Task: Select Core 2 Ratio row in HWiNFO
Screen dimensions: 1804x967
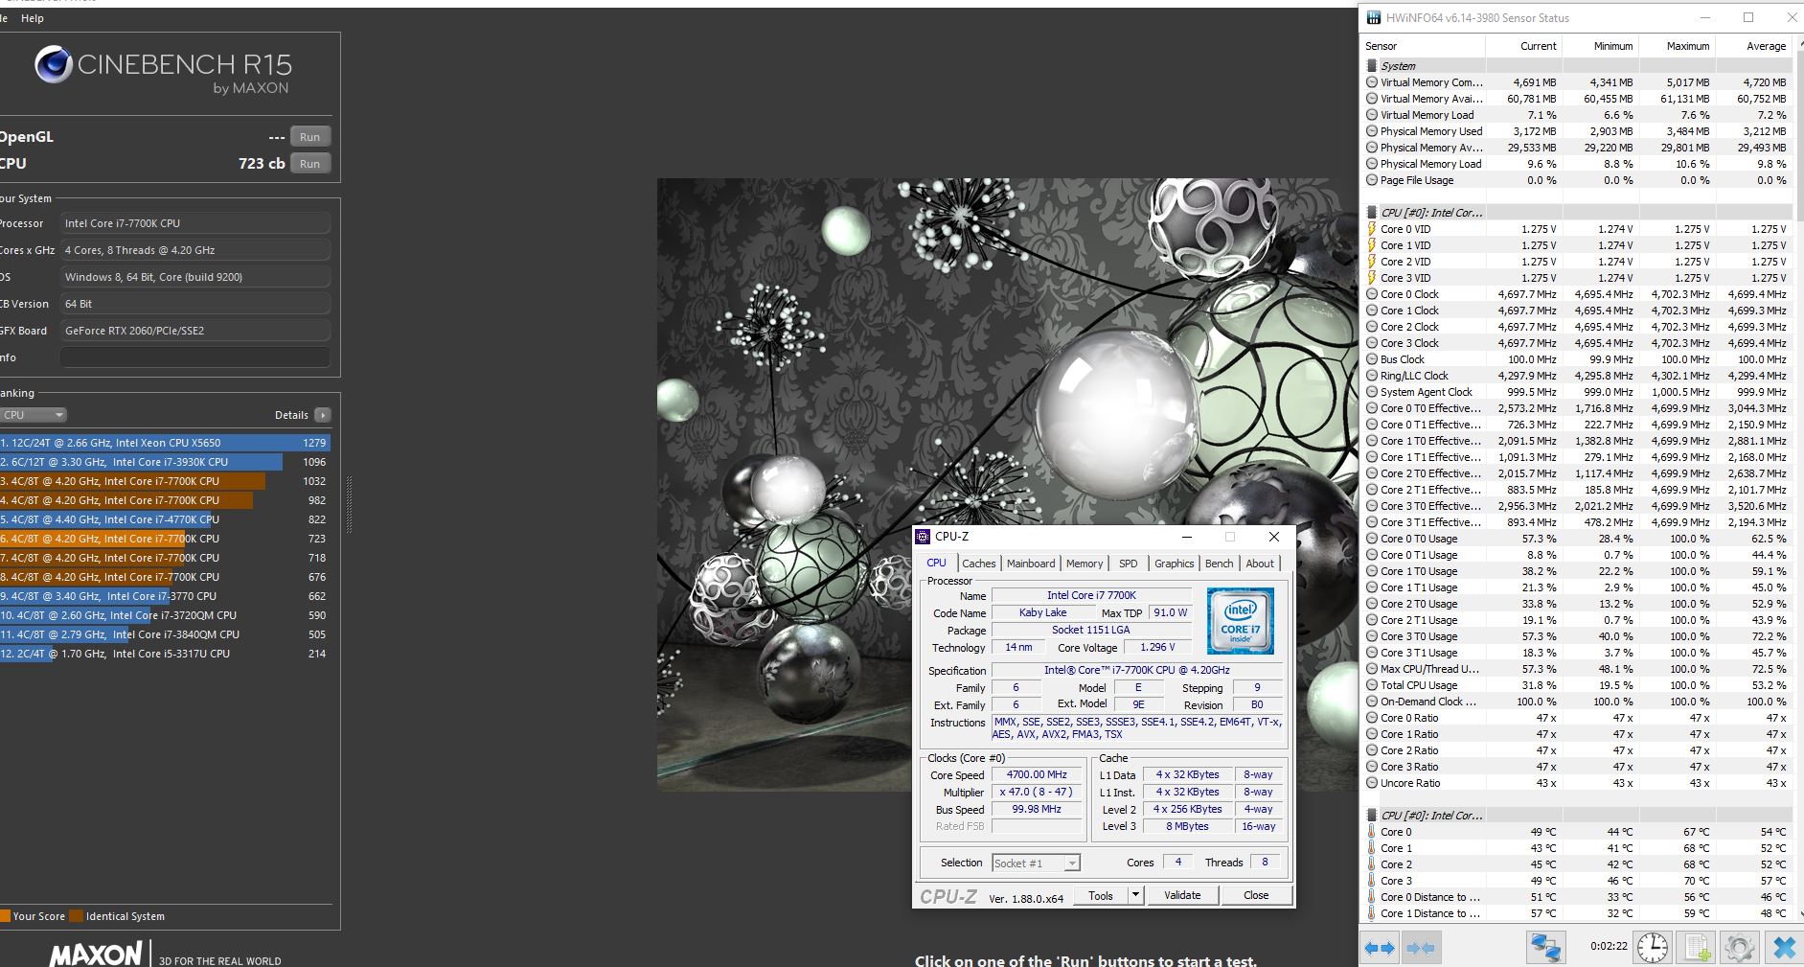Action: [1577, 750]
